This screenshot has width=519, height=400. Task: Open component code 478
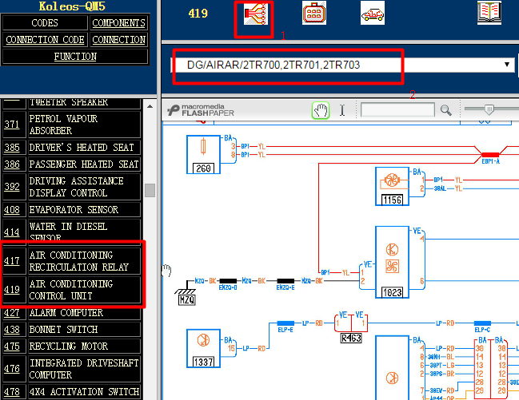12,392
